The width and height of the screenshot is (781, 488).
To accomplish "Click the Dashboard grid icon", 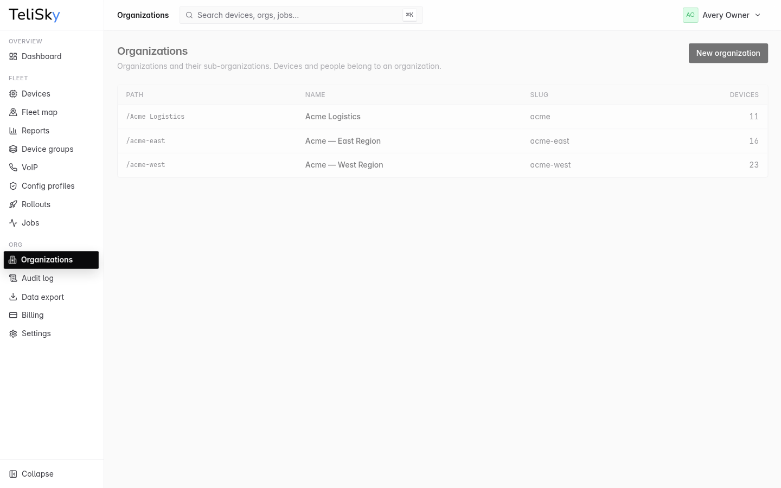I will click(x=13, y=56).
